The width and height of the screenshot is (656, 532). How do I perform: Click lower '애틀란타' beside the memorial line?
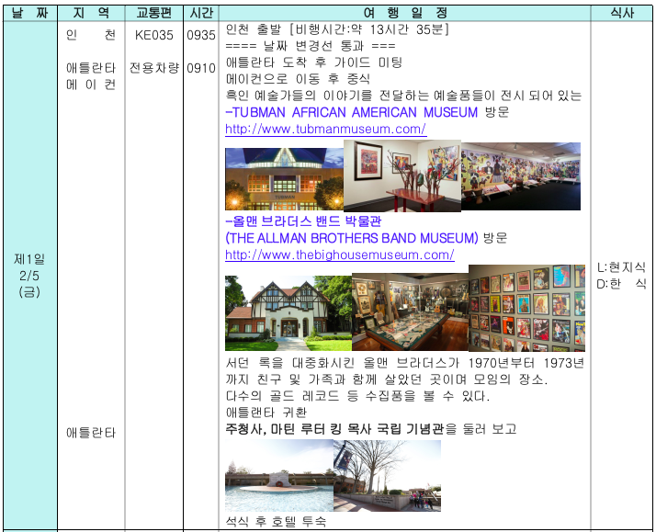[91, 433]
